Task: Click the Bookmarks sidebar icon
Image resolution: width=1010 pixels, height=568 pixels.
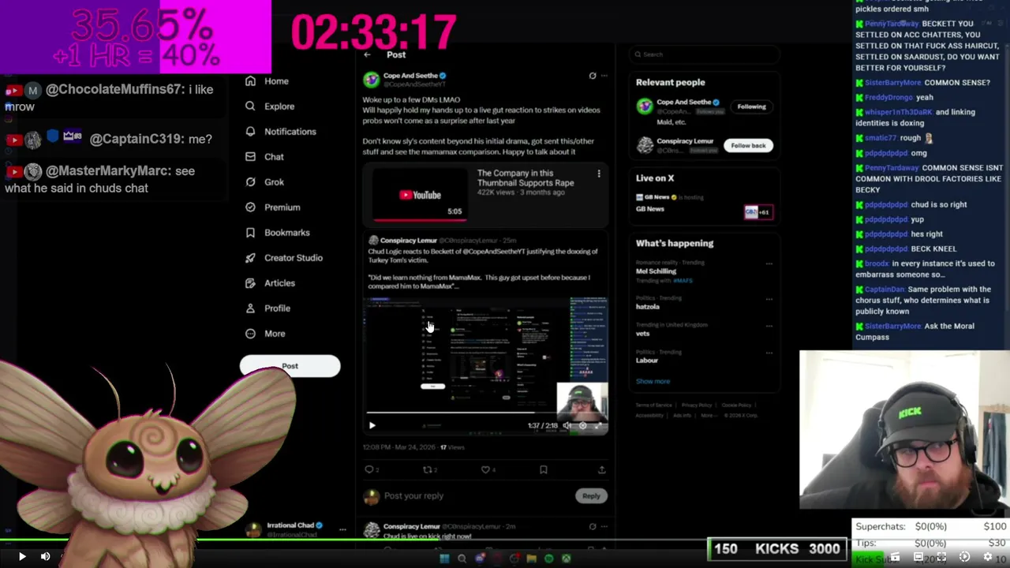Action: tap(250, 233)
